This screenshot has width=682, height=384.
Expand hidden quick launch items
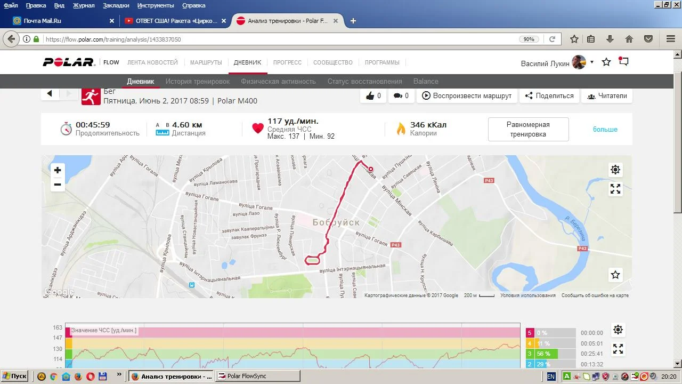(x=119, y=374)
